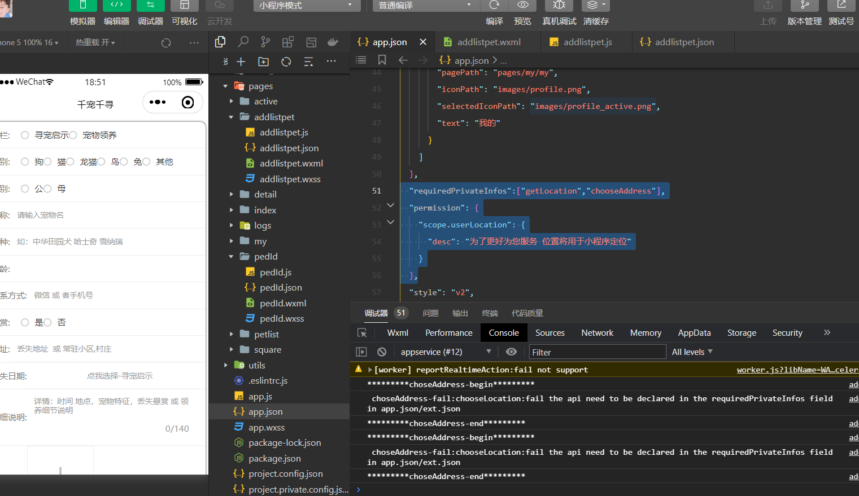Expand the detail folder

(265, 194)
